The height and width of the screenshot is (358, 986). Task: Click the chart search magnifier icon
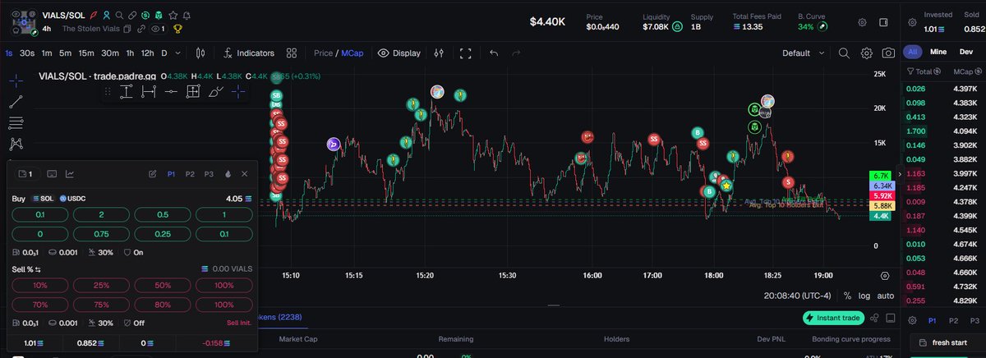tap(844, 53)
